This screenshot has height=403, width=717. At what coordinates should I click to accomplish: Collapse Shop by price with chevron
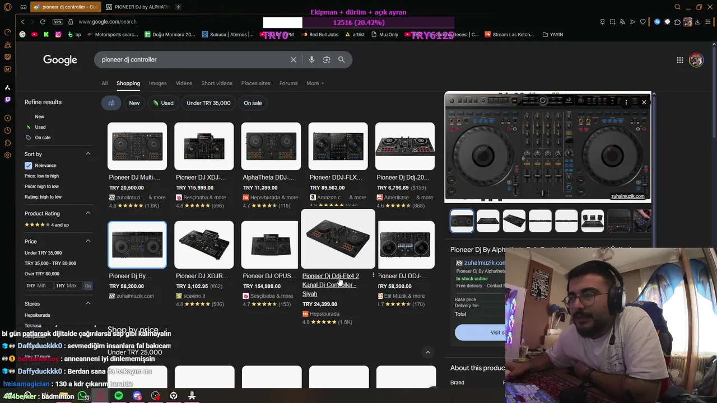pyautogui.click(x=427, y=352)
